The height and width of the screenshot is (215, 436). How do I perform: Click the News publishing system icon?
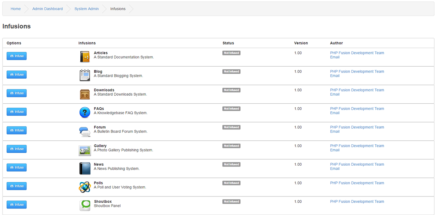click(85, 168)
